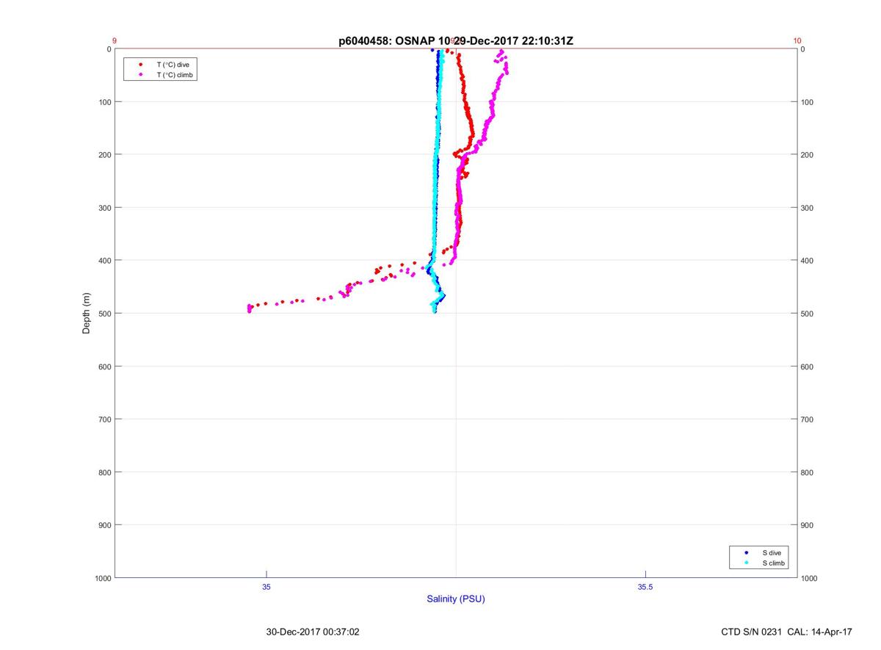Click the 'Salinity (PSU)' axis label
Viewport: 881px width, 650px height.
(x=456, y=599)
